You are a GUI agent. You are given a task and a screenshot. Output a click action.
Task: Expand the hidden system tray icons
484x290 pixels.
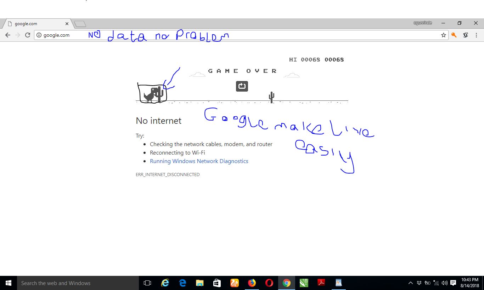(x=411, y=283)
